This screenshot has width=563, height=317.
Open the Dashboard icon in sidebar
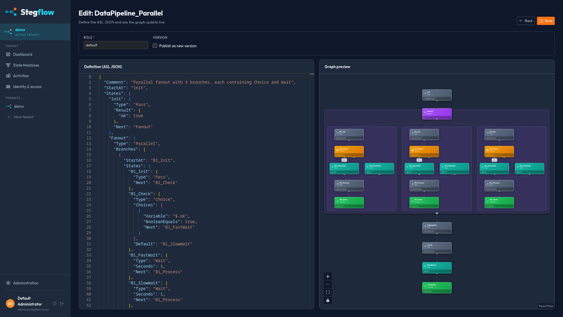[x=8, y=54]
